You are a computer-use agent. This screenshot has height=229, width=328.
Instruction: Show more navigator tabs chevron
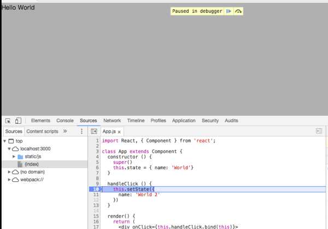pos(65,131)
